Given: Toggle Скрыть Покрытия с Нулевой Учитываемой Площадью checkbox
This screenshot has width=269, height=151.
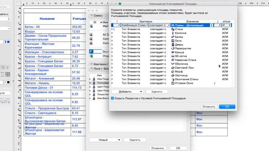Looking at the screenshot, I should [112, 98].
